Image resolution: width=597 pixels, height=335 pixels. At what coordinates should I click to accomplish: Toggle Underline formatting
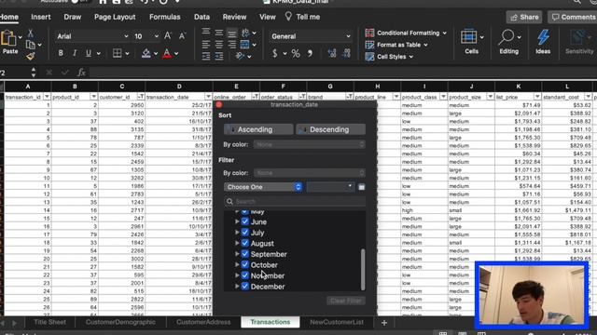click(89, 54)
